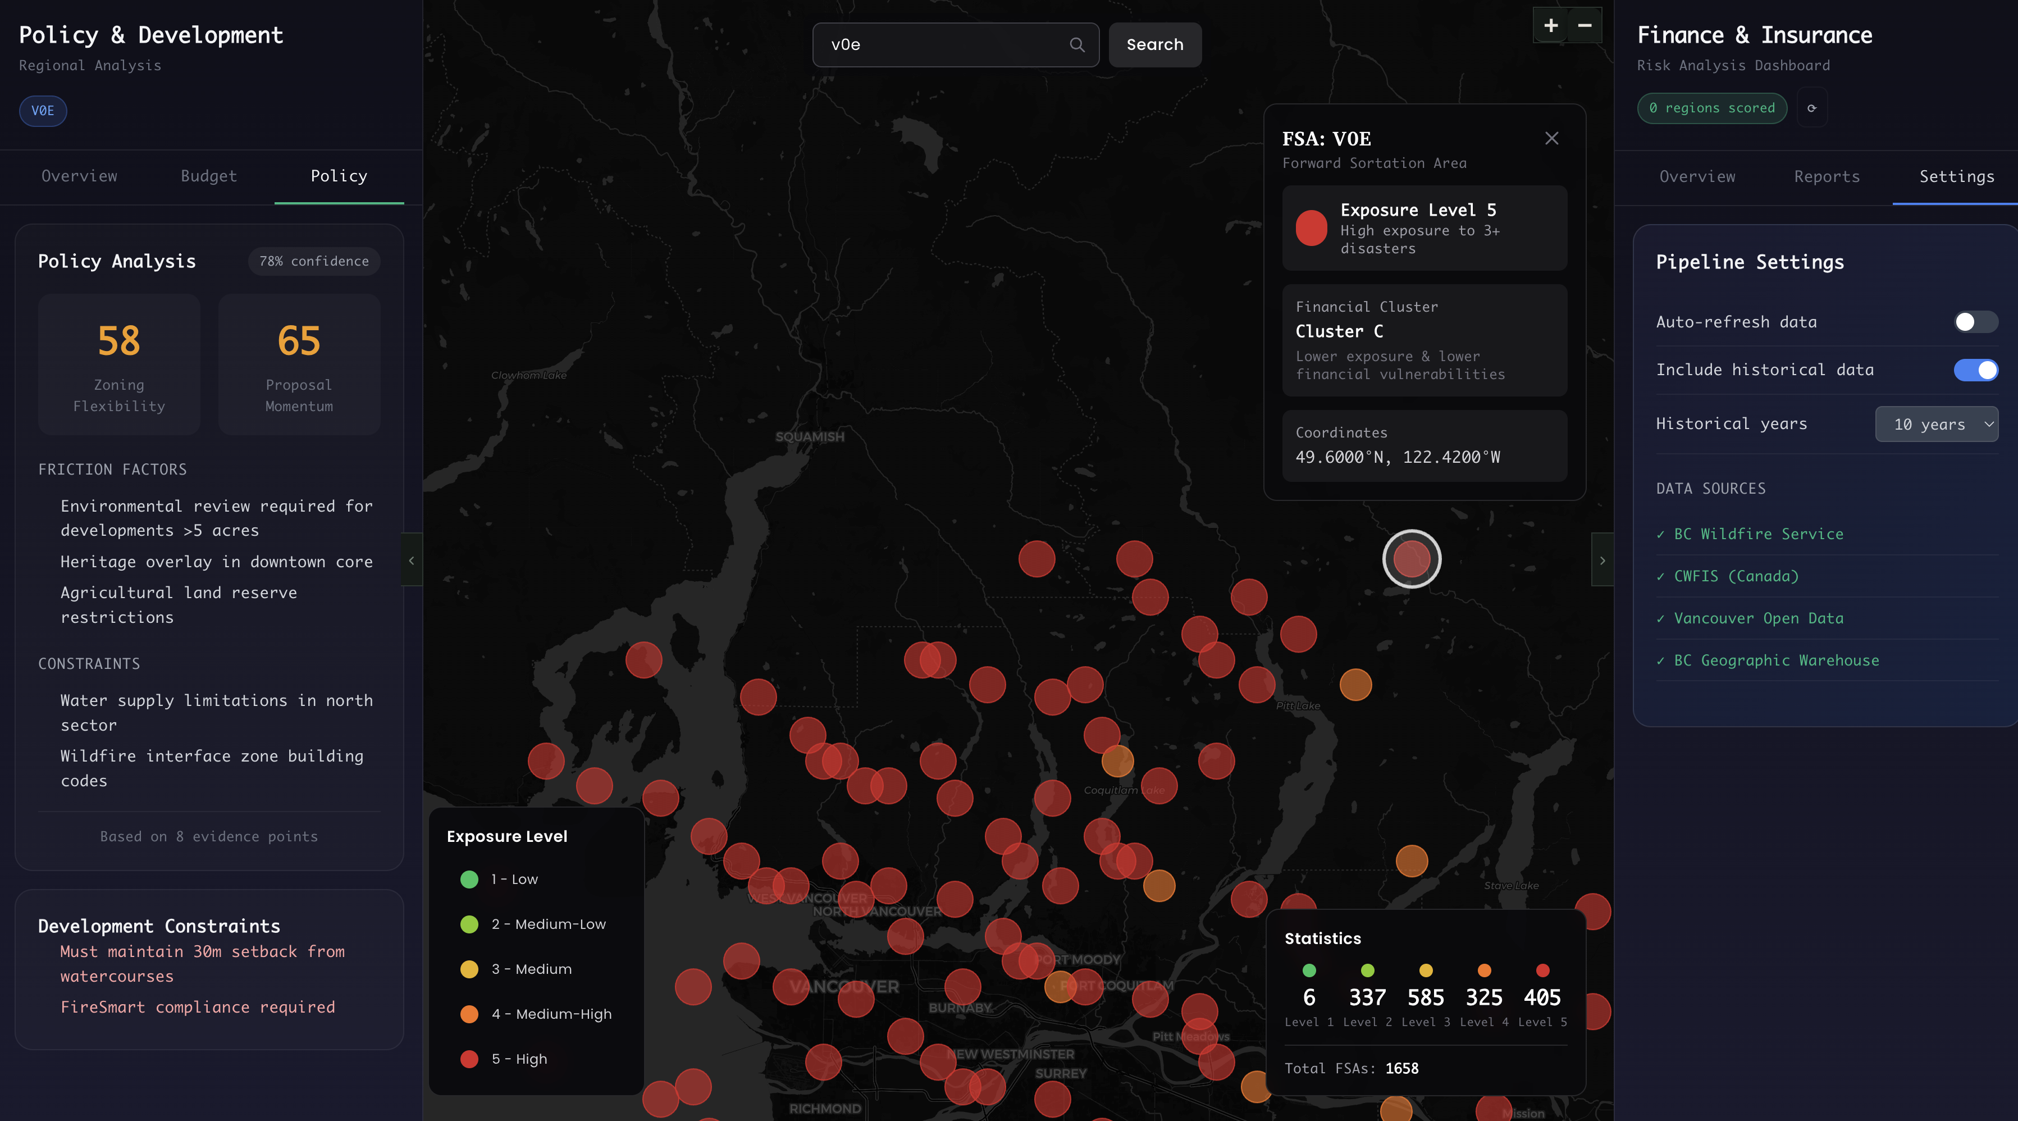Click the red Exposure Level 5 circle
This screenshot has height=1121, width=2018.
1311,228
